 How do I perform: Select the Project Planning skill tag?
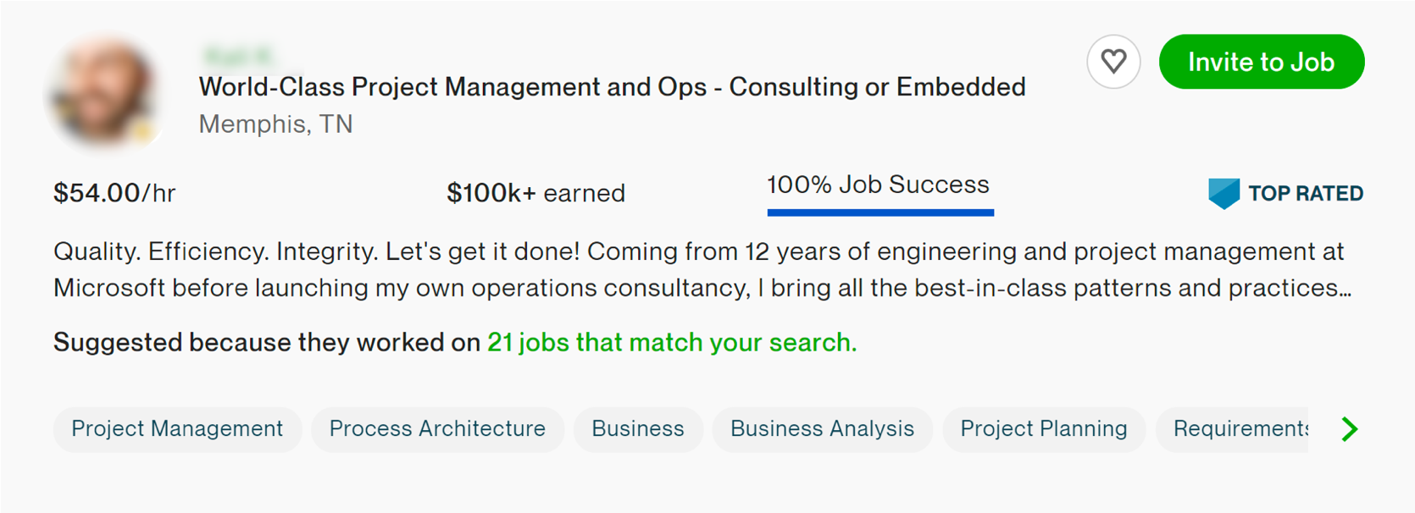coord(1044,429)
